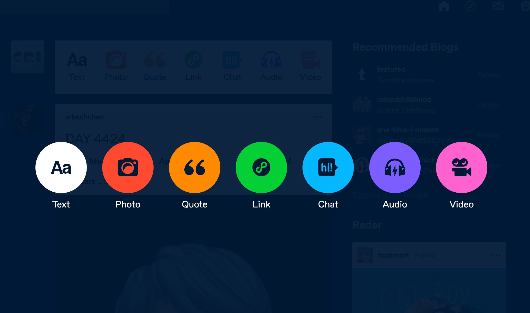This screenshot has height=313, width=530.
Task: Open the blue Chat post circle
Action: (x=328, y=168)
